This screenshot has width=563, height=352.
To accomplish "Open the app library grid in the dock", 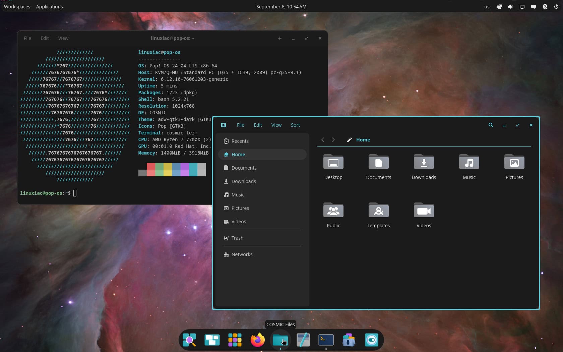I will point(235,340).
